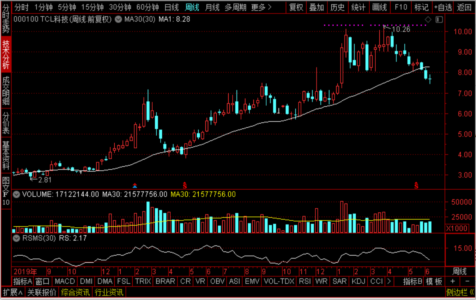The height and width of the screenshot is (300, 476).
Task: Open the MA30 indicator dropdown circle
Action: pos(118,20)
